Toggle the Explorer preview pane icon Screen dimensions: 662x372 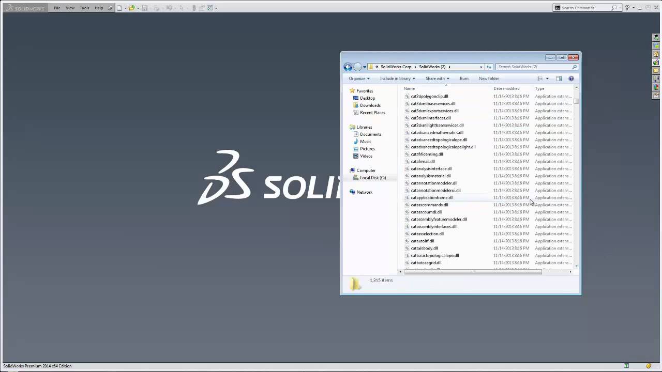pyautogui.click(x=559, y=79)
